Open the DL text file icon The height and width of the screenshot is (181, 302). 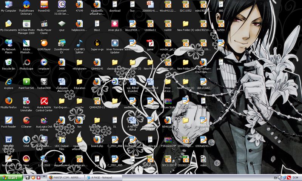[x=115, y=120]
